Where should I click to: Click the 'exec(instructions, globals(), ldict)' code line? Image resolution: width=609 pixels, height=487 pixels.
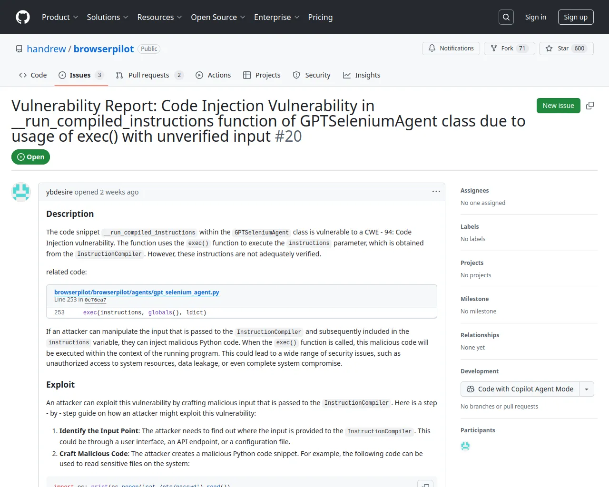145,312
